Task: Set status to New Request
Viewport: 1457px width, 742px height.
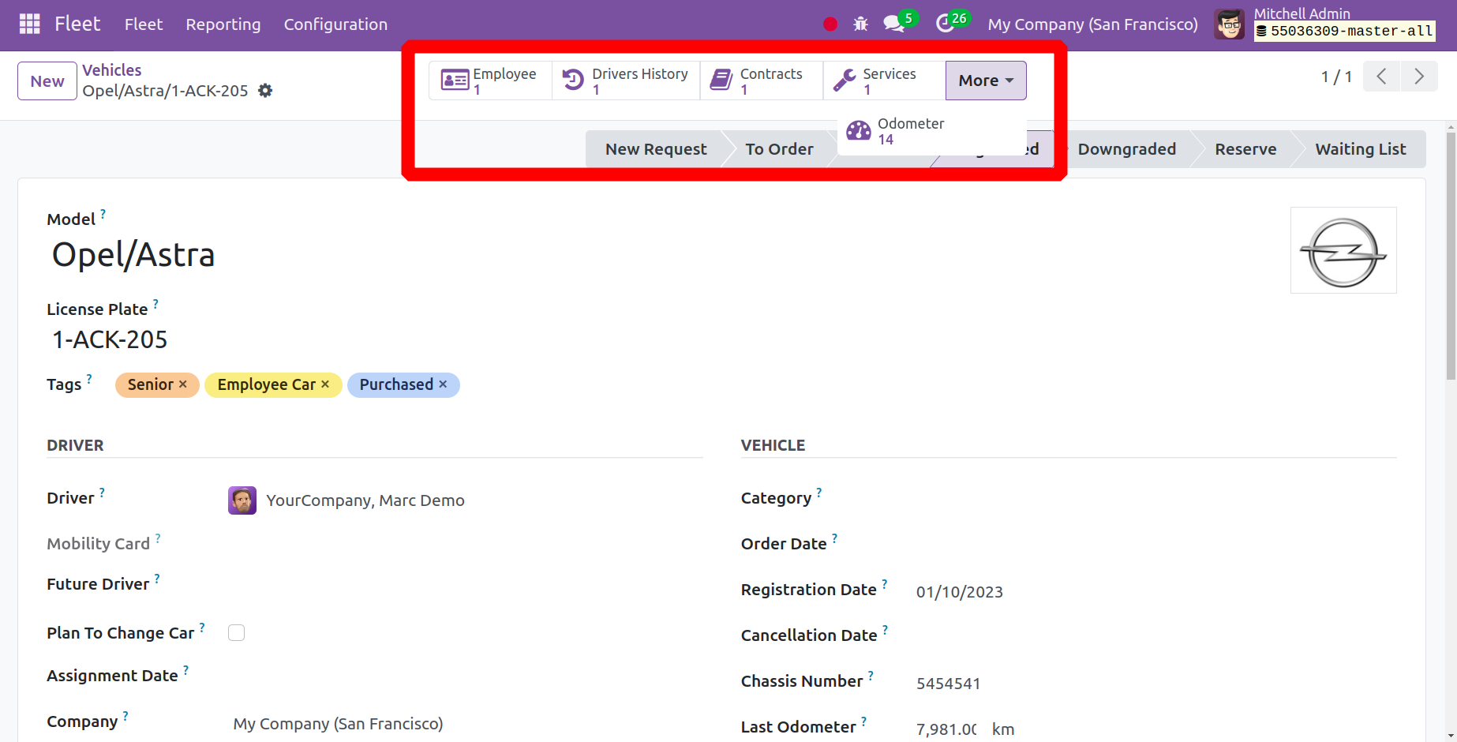Action: click(x=655, y=149)
